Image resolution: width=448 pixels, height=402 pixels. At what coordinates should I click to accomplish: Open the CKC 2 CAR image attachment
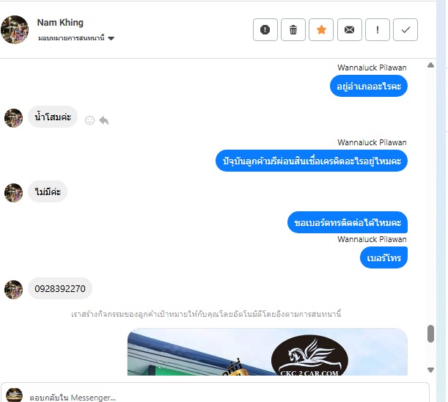tap(268, 351)
